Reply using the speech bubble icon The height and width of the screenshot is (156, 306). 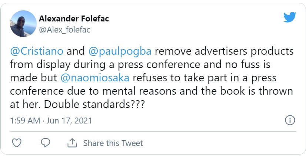(x=45, y=143)
